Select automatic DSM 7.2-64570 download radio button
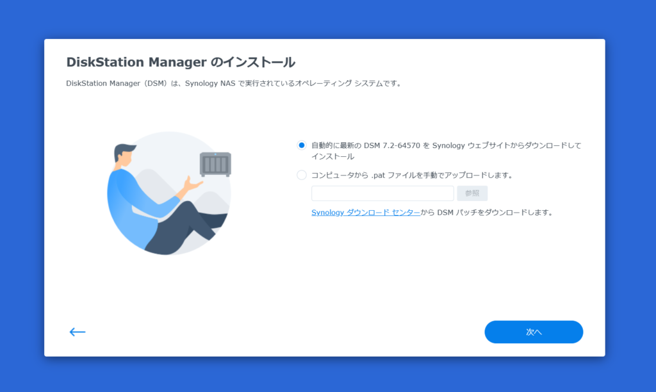The image size is (656, 392). coord(301,145)
